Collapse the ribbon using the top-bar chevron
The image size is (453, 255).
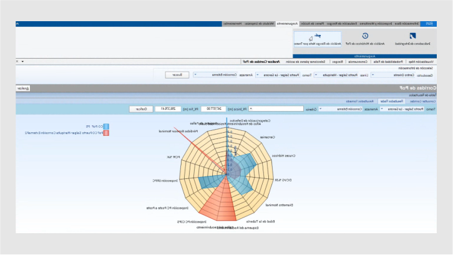tap(17, 24)
